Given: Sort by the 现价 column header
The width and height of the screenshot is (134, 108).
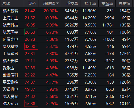Looking at the screenshot, I should [x=32, y=4].
